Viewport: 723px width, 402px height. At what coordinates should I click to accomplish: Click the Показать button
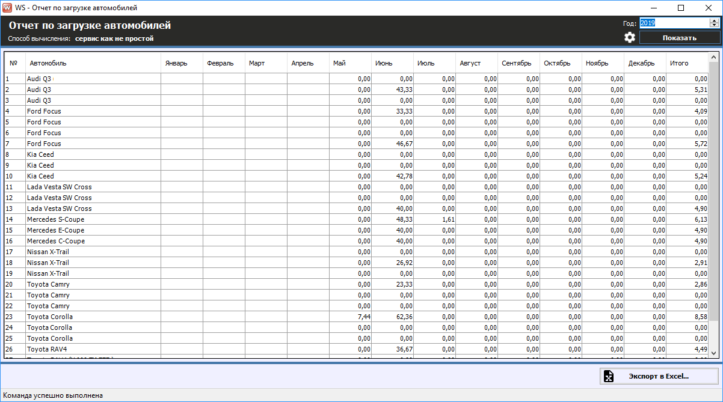click(680, 37)
